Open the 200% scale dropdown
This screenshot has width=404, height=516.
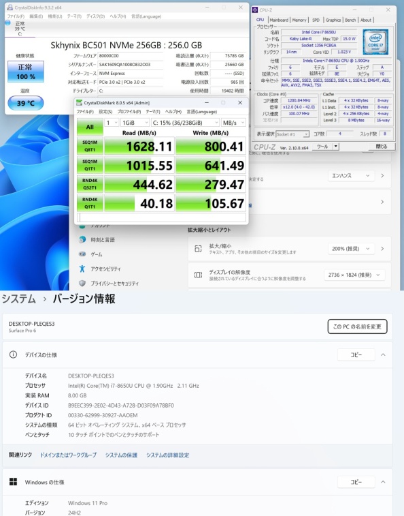tap(351, 248)
